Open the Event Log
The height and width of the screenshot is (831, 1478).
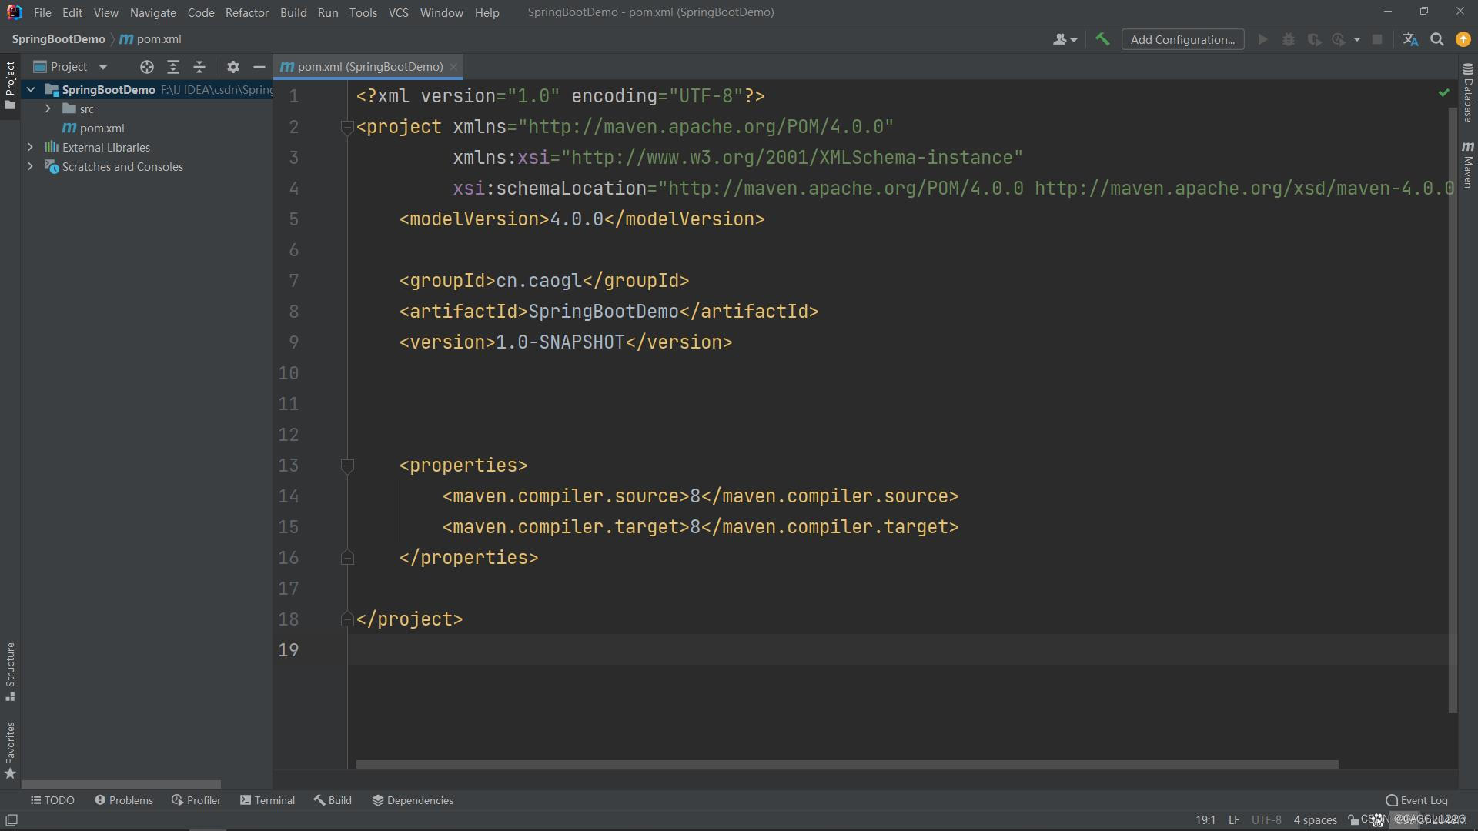coord(1416,800)
